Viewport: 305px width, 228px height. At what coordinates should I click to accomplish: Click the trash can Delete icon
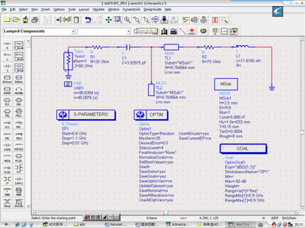tap(76, 19)
